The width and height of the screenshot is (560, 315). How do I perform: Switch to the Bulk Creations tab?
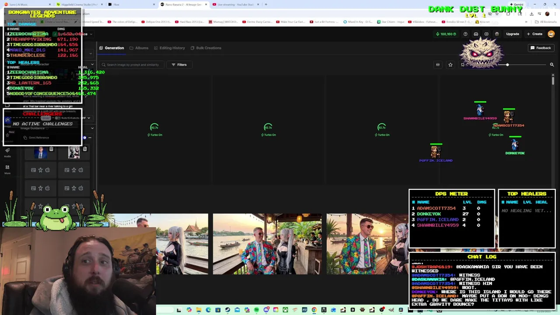(206, 48)
